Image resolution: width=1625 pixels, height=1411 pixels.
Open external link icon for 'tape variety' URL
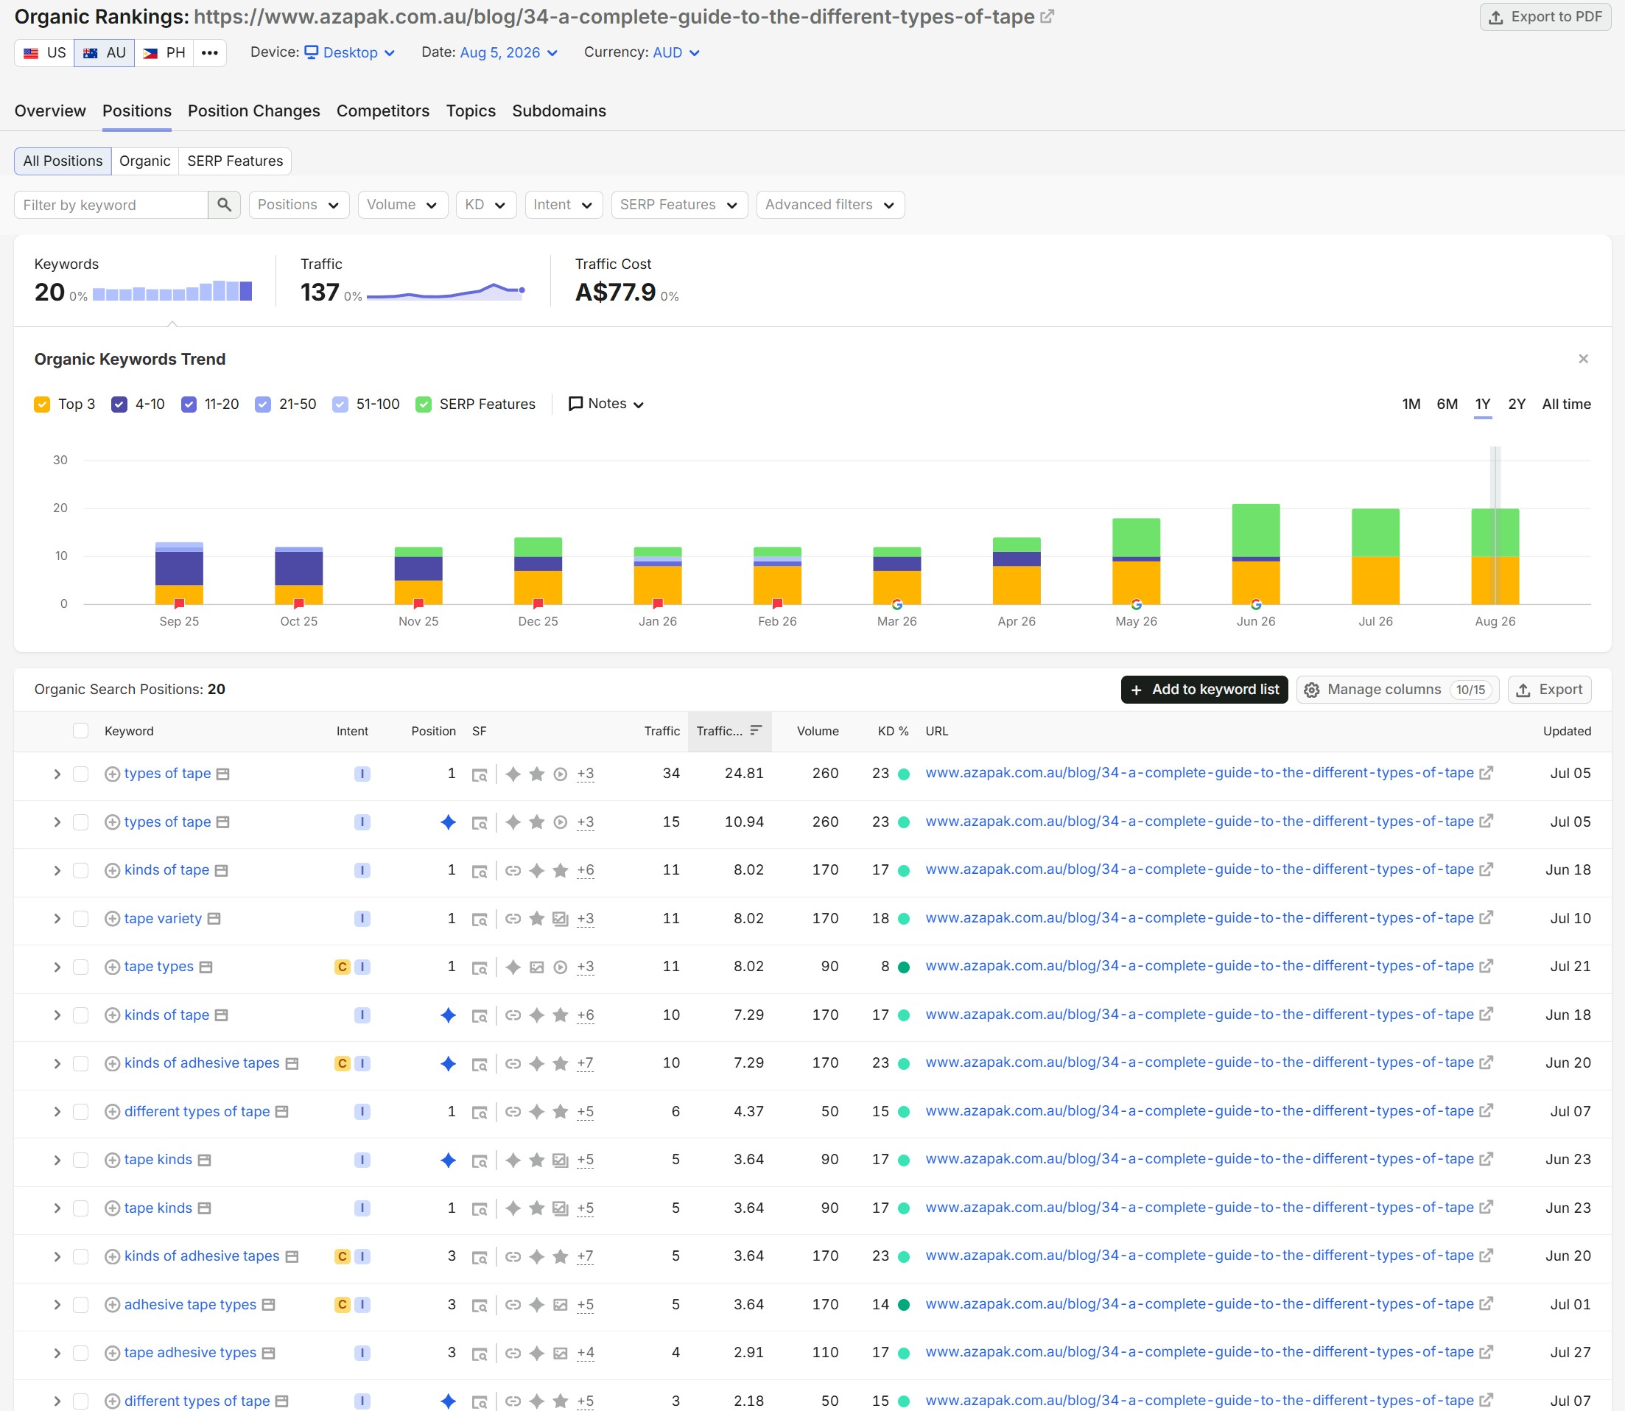[x=1486, y=918]
